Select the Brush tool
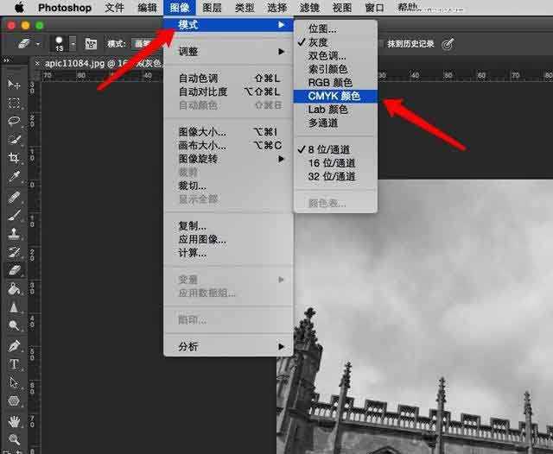553x454 pixels. [14, 215]
